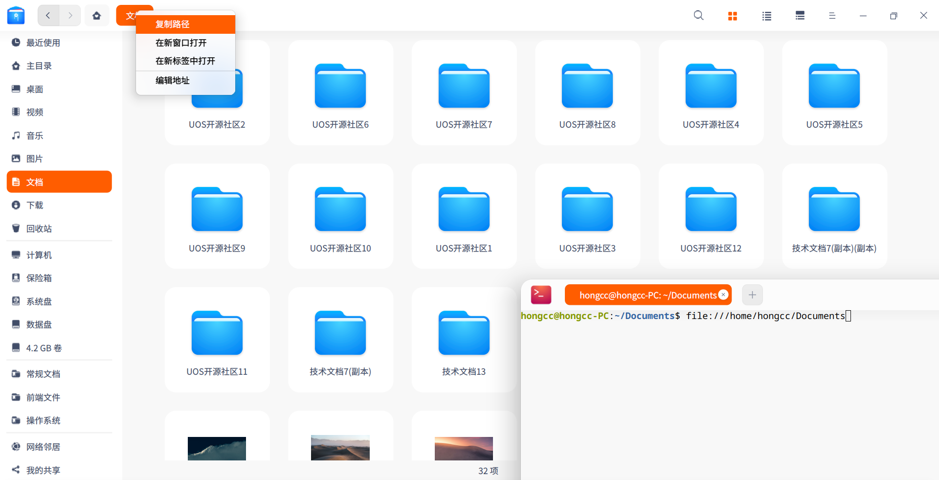939x480 pixels.
Task: Close the hongcc@hongcc-PC terminal tab
Action: coord(723,295)
